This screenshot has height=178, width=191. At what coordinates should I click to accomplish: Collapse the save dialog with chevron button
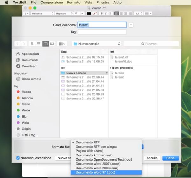point(131,25)
